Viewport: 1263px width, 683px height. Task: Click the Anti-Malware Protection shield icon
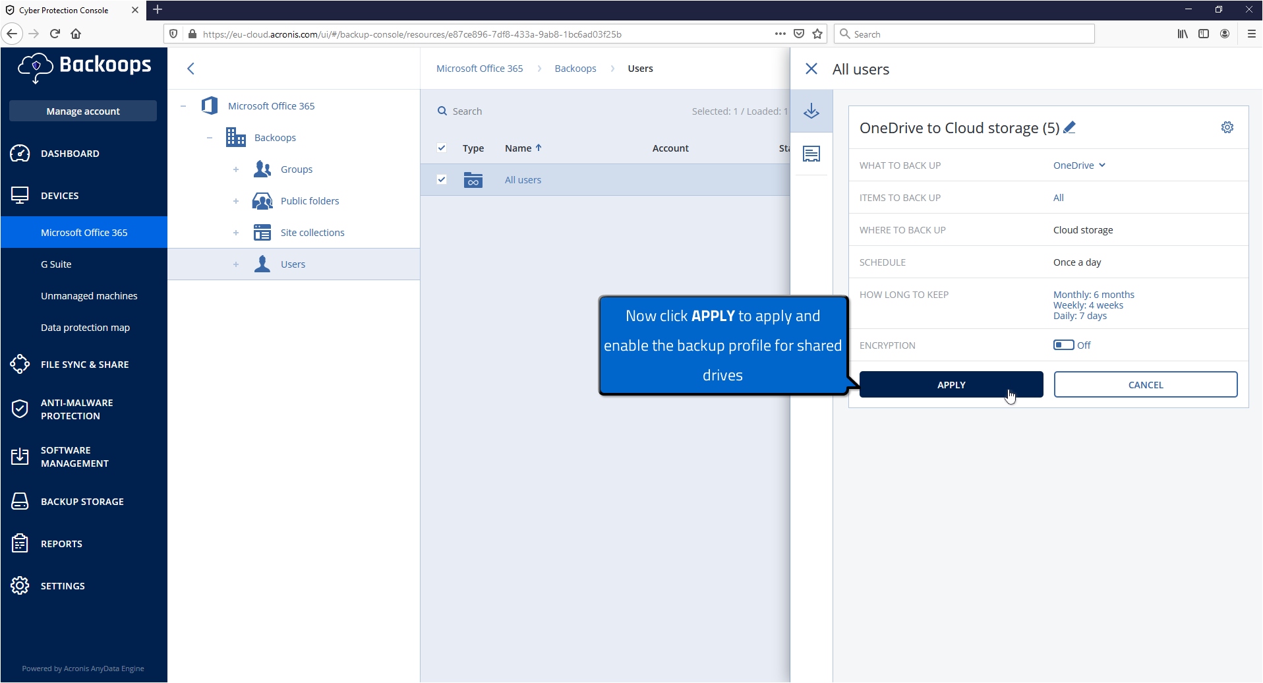click(20, 409)
